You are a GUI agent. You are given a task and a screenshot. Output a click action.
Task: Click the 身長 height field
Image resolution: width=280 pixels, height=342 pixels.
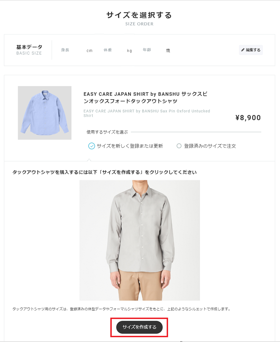pyautogui.click(x=76, y=50)
